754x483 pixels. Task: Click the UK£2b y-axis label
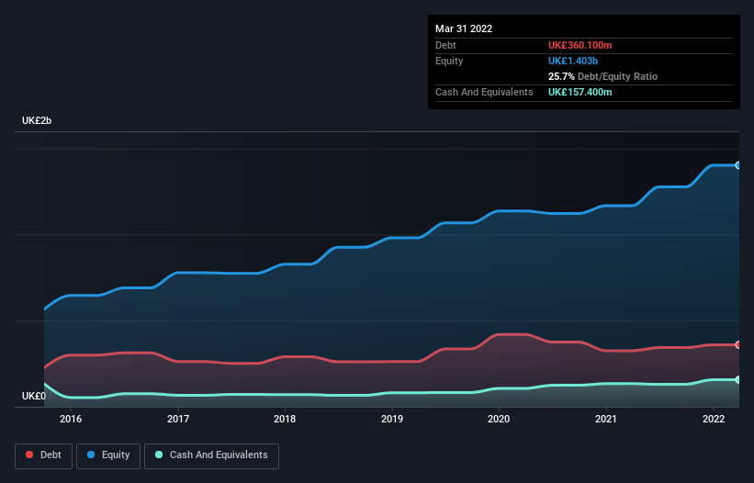[x=37, y=120]
